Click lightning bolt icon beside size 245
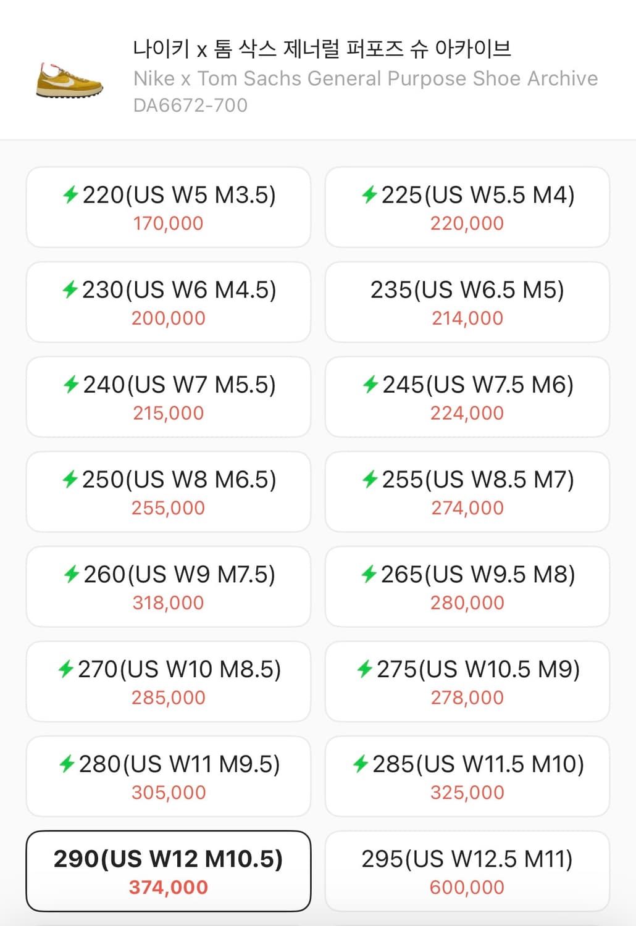 [370, 385]
